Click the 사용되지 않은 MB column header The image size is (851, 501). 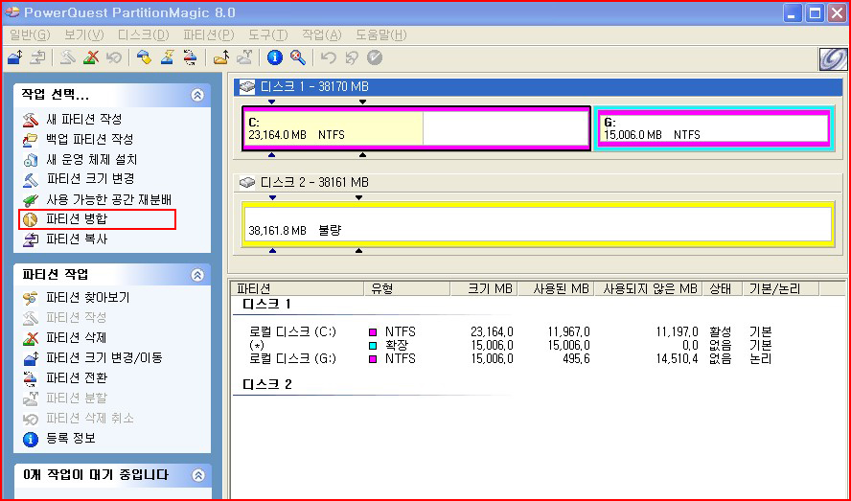tap(648, 288)
